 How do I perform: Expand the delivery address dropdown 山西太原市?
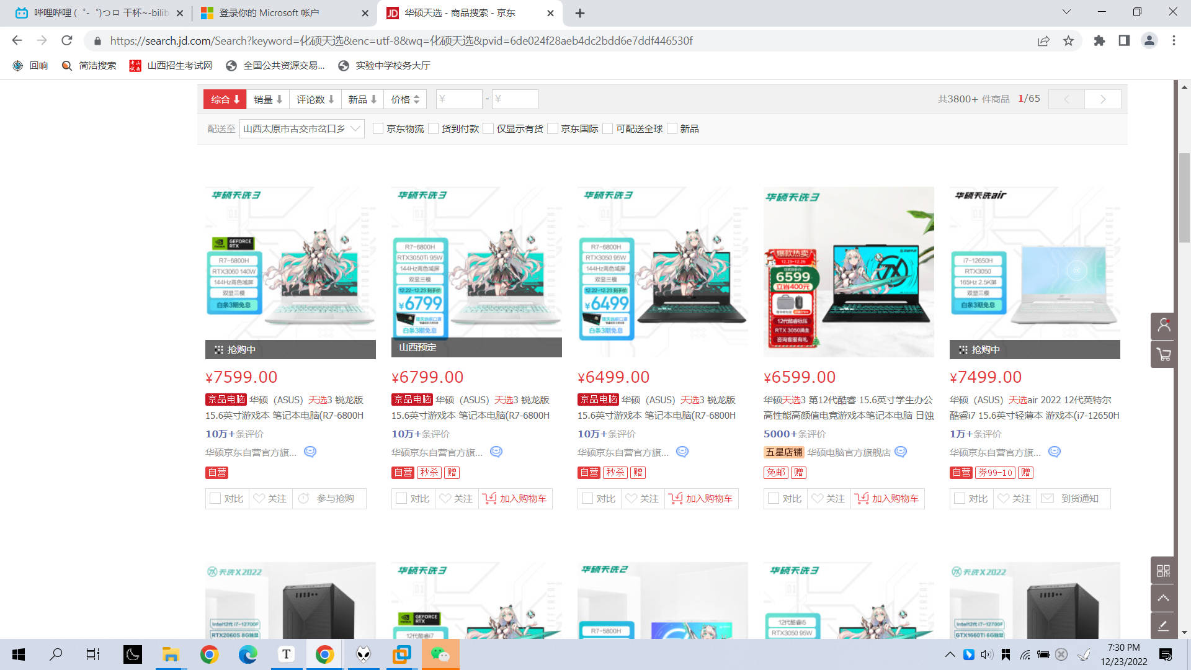click(x=301, y=128)
